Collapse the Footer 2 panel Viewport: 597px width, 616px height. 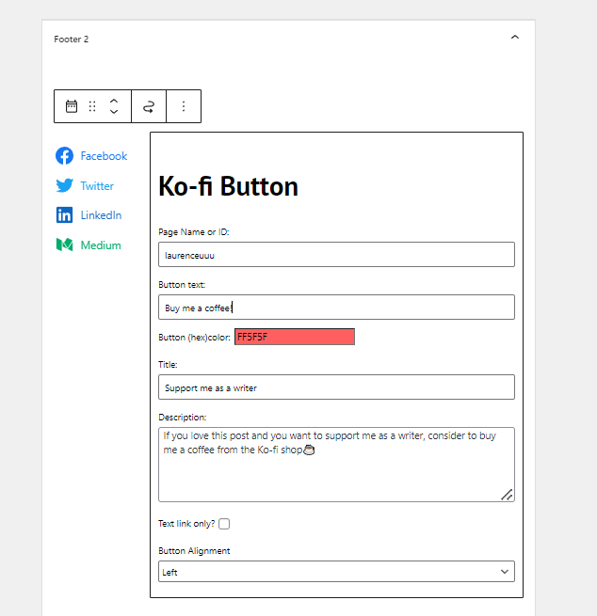[514, 38]
